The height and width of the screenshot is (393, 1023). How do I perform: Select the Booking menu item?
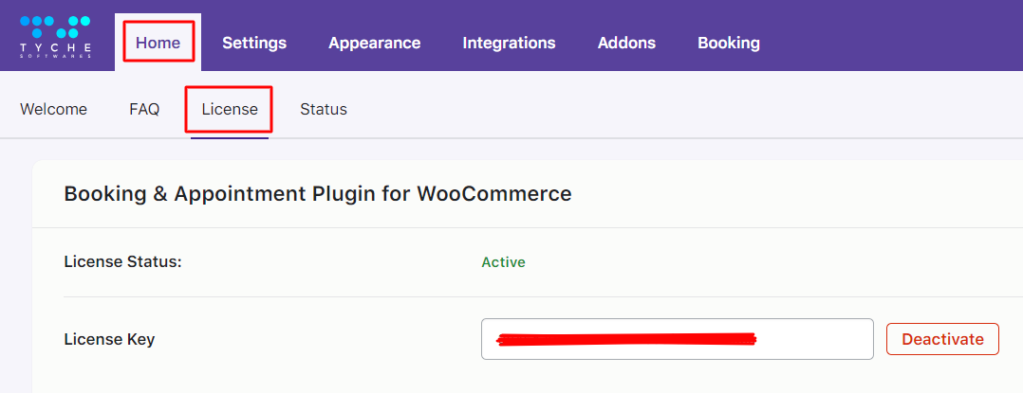click(x=728, y=43)
